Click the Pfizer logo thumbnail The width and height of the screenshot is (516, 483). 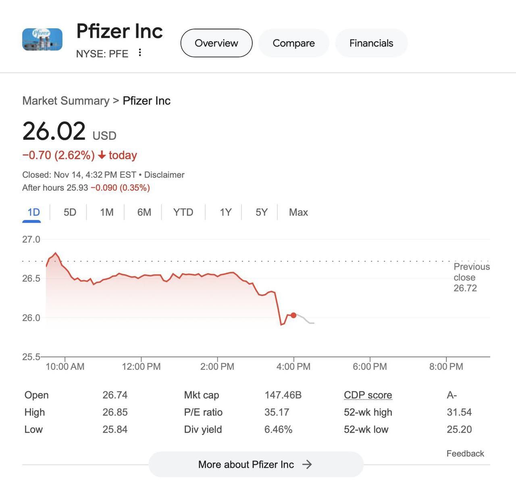42,39
